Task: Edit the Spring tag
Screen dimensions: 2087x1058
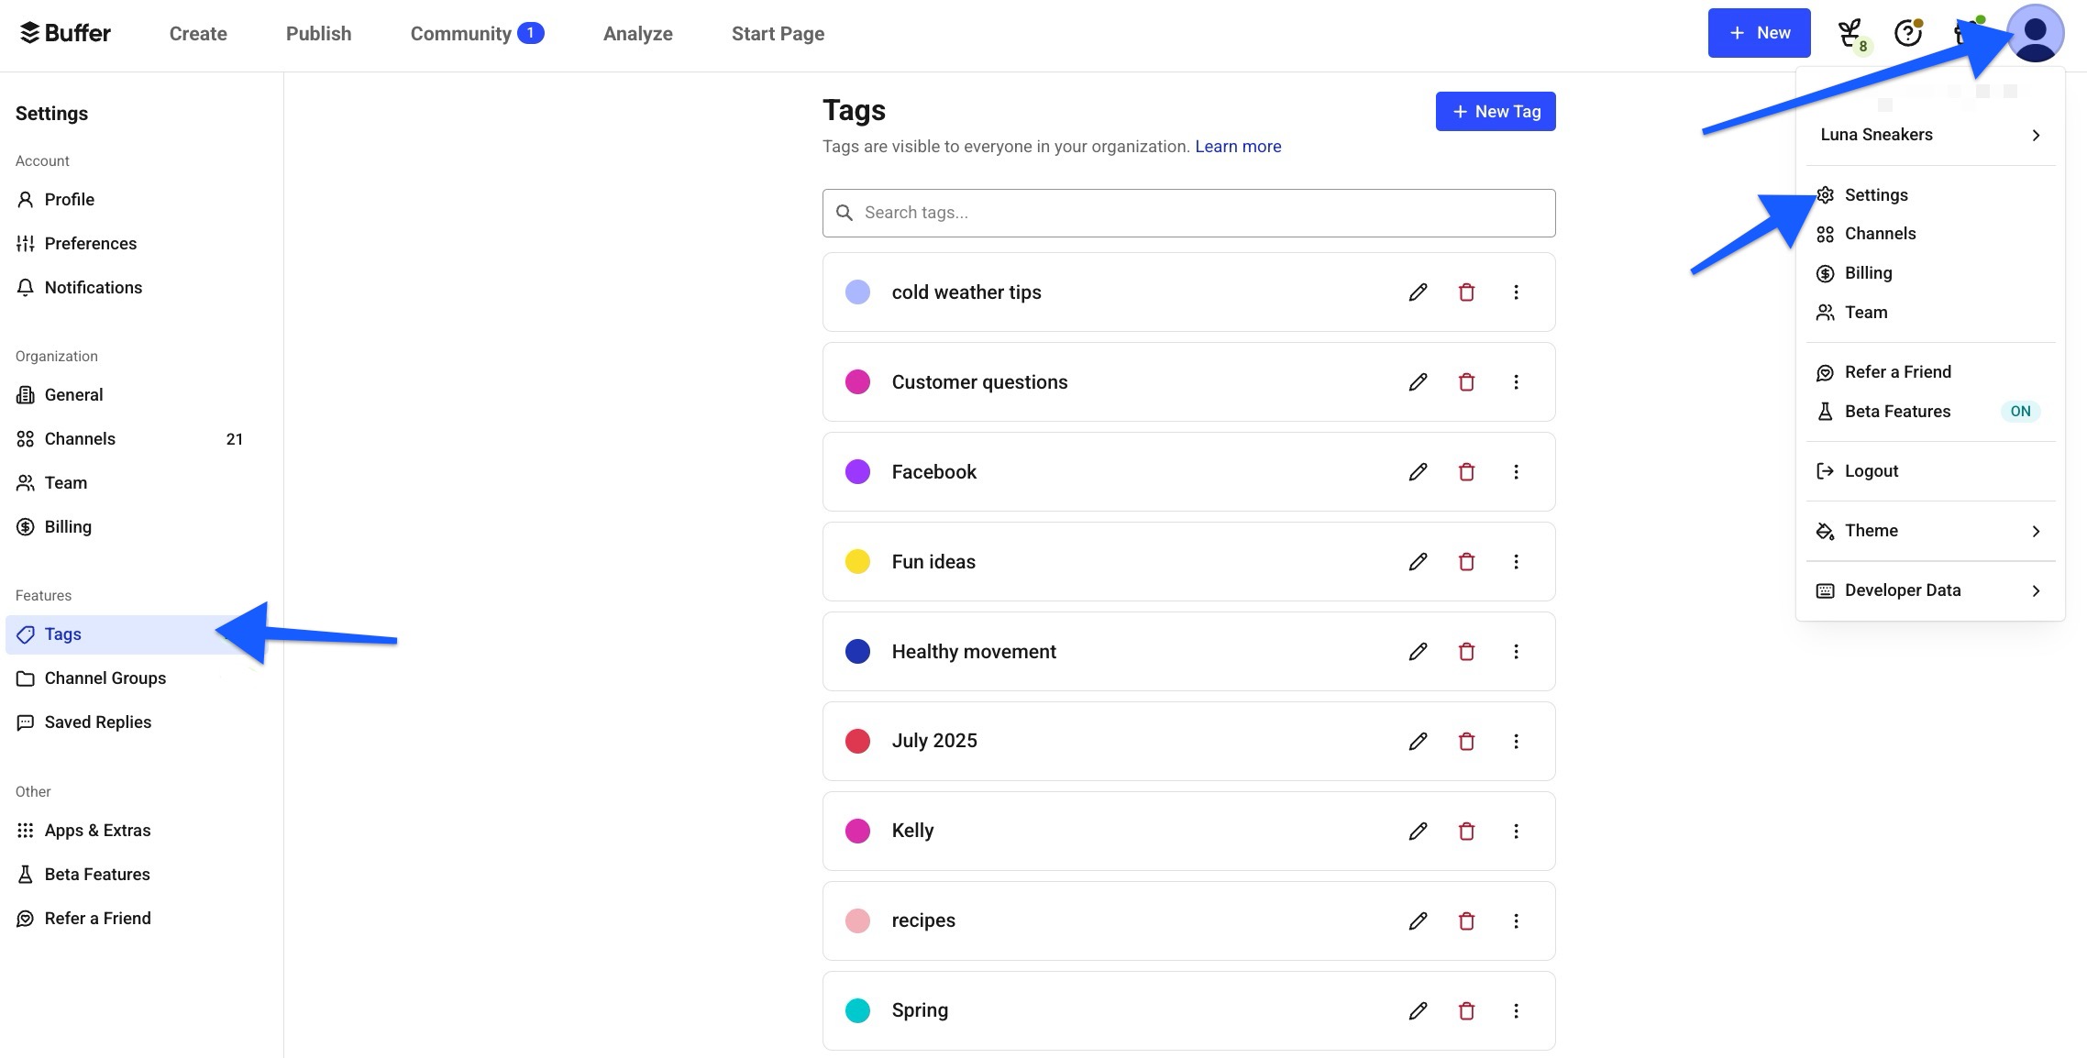Action: tap(1418, 1010)
